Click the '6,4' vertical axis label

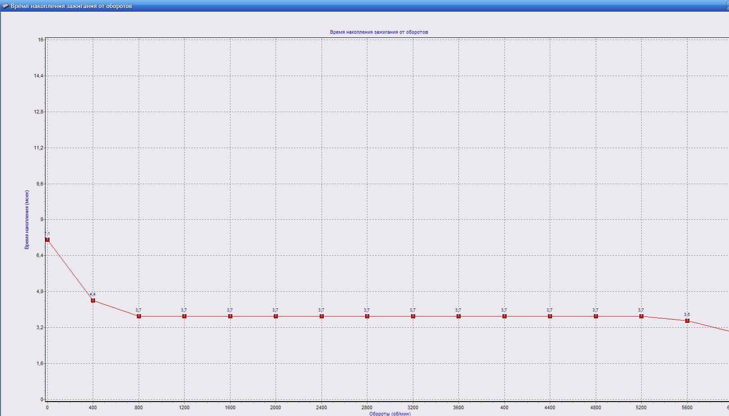[40, 256]
